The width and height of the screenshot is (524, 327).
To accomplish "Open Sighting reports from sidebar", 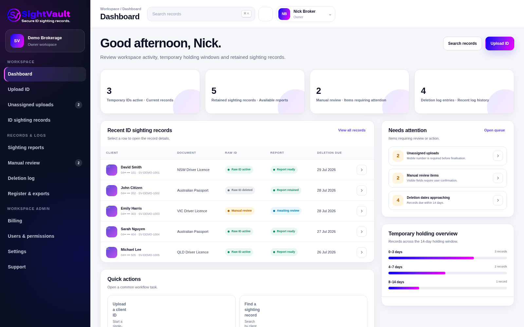I will (x=45, y=147).
